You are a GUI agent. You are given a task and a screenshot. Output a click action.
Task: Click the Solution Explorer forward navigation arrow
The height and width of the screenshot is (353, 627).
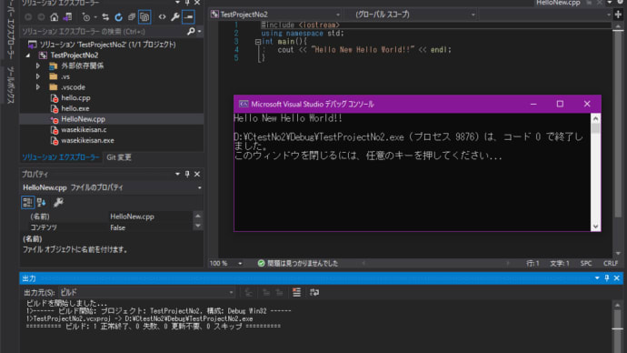click(x=41, y=17)
